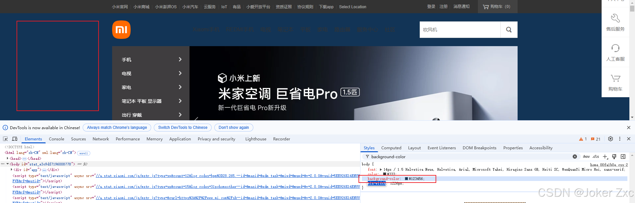The width and height of the screenshot is (635, 203).
Task: Click the info icon in language infobar
Action: (x=5, y=128)
